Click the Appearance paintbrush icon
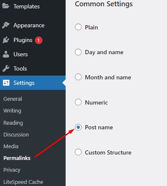The image size is (167, 186). point(6,25)
